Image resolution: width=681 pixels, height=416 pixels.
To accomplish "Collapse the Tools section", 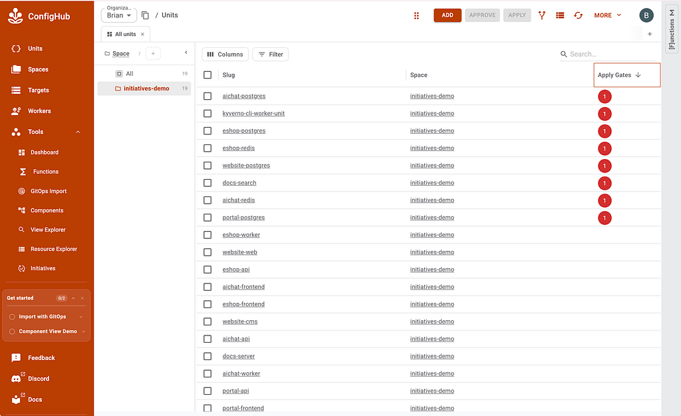I will [x=78, y=132].
